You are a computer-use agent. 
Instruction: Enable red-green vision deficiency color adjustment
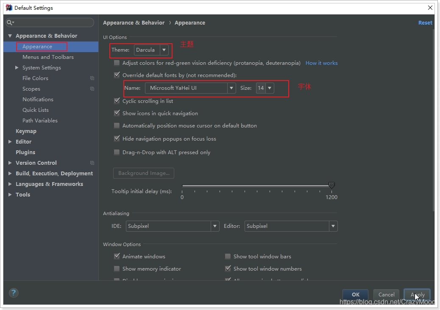117,63
